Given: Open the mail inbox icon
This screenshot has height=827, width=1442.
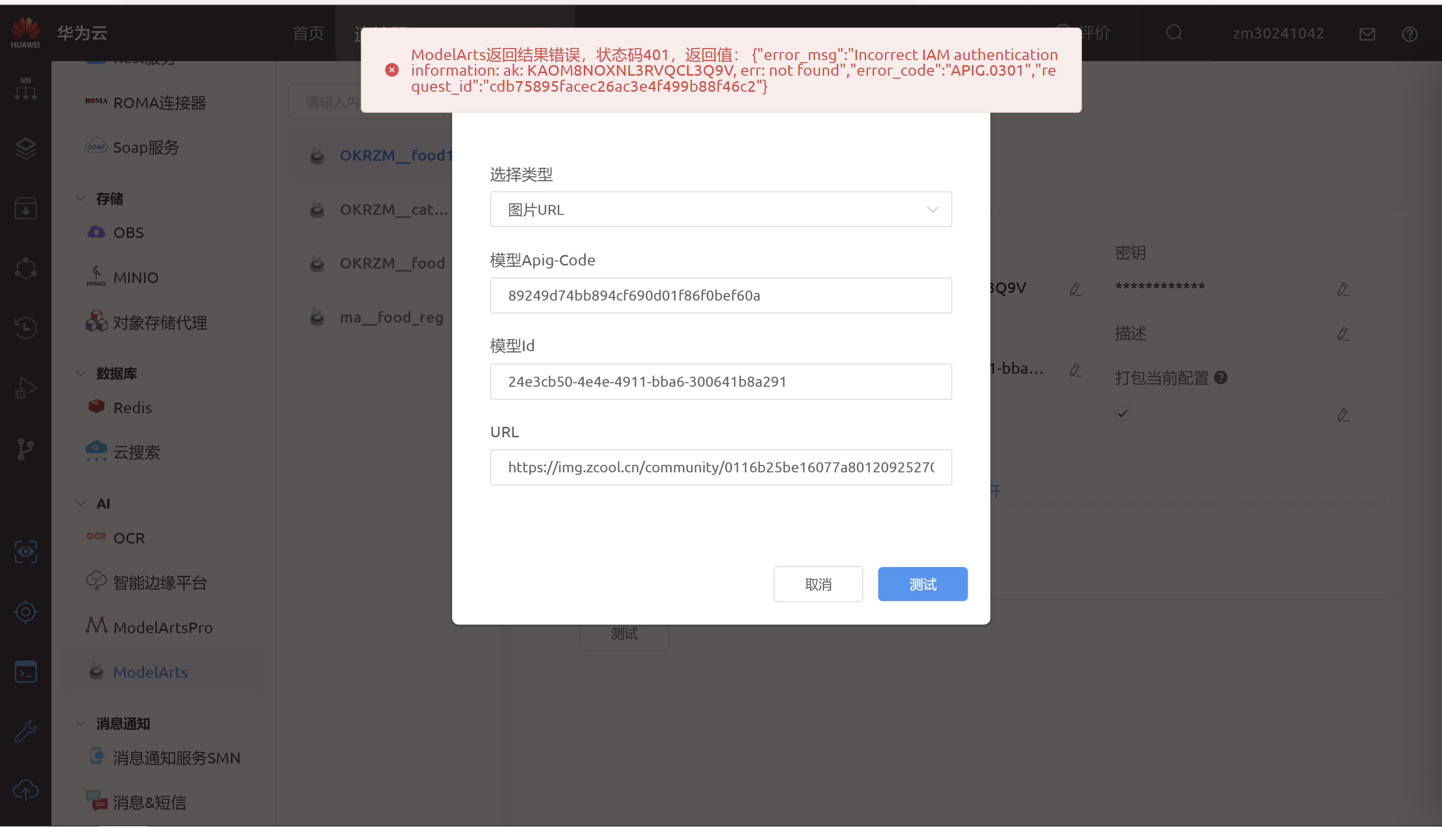Looking at the screenshot, I should [x=1366, y=34].
